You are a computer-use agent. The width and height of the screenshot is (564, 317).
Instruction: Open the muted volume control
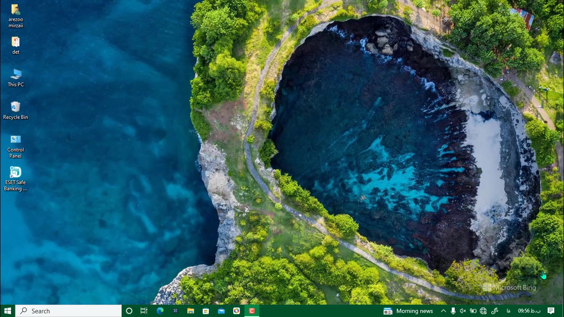(463, 311)
